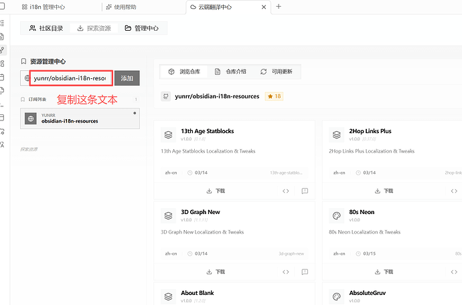Switch to the 可用更新 tab
The height and width of the screenshot is (305, 462).
coord(277,72)
